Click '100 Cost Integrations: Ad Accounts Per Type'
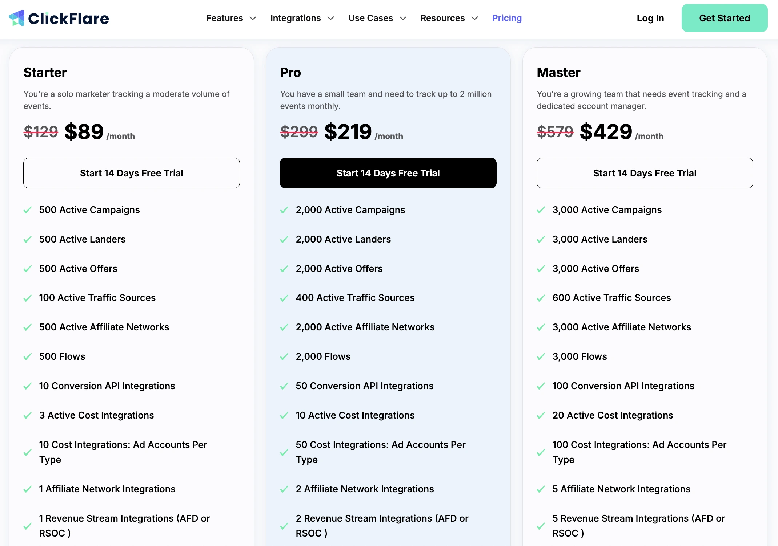The height and width of the screenshot is (546, 778). (x=639, y=452)
